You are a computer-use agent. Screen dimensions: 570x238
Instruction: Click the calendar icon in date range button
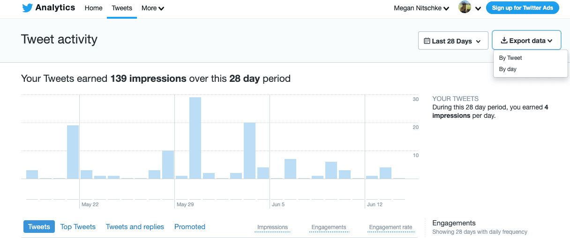click(427, 41)
